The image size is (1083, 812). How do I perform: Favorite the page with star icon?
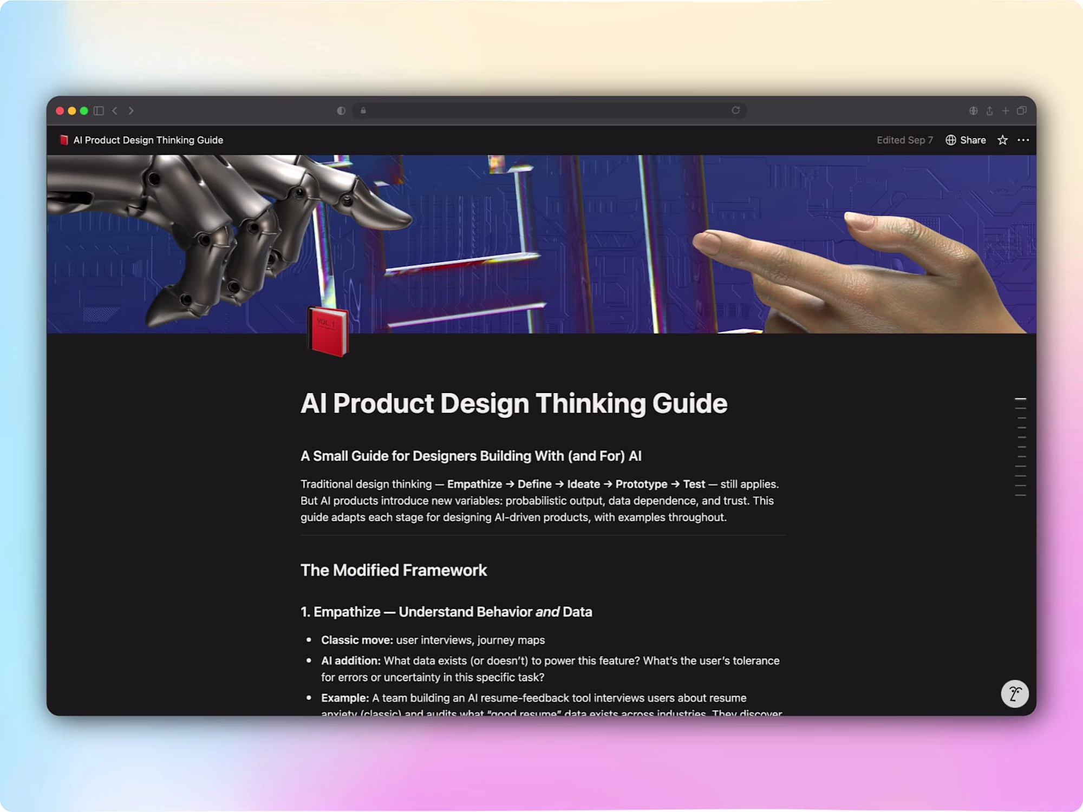[x=1002, y=140]
